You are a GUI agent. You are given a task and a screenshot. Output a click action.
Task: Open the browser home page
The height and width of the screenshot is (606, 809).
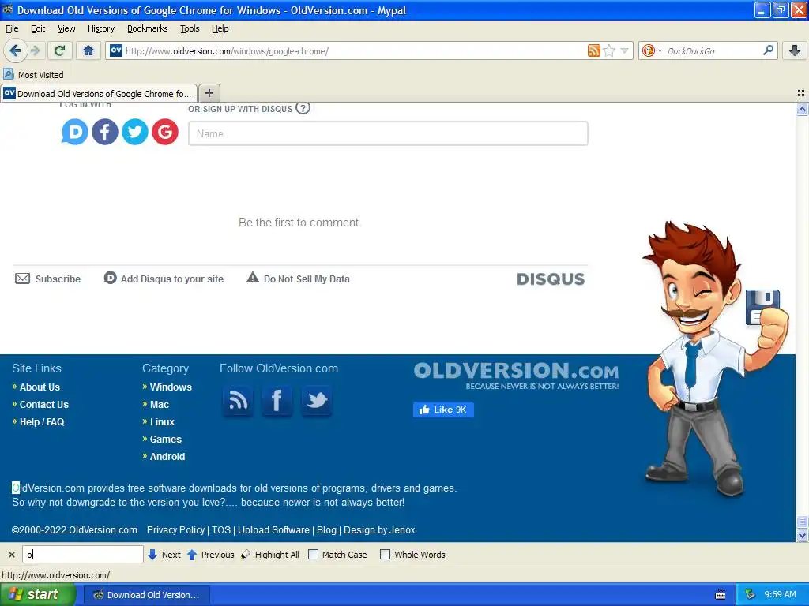tap(88, 50)
